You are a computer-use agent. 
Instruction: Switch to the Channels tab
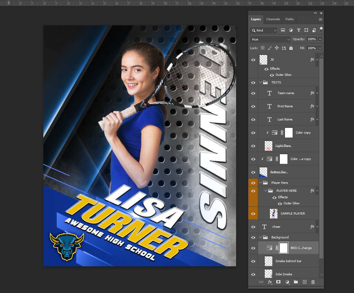click(x=273, y=19)
